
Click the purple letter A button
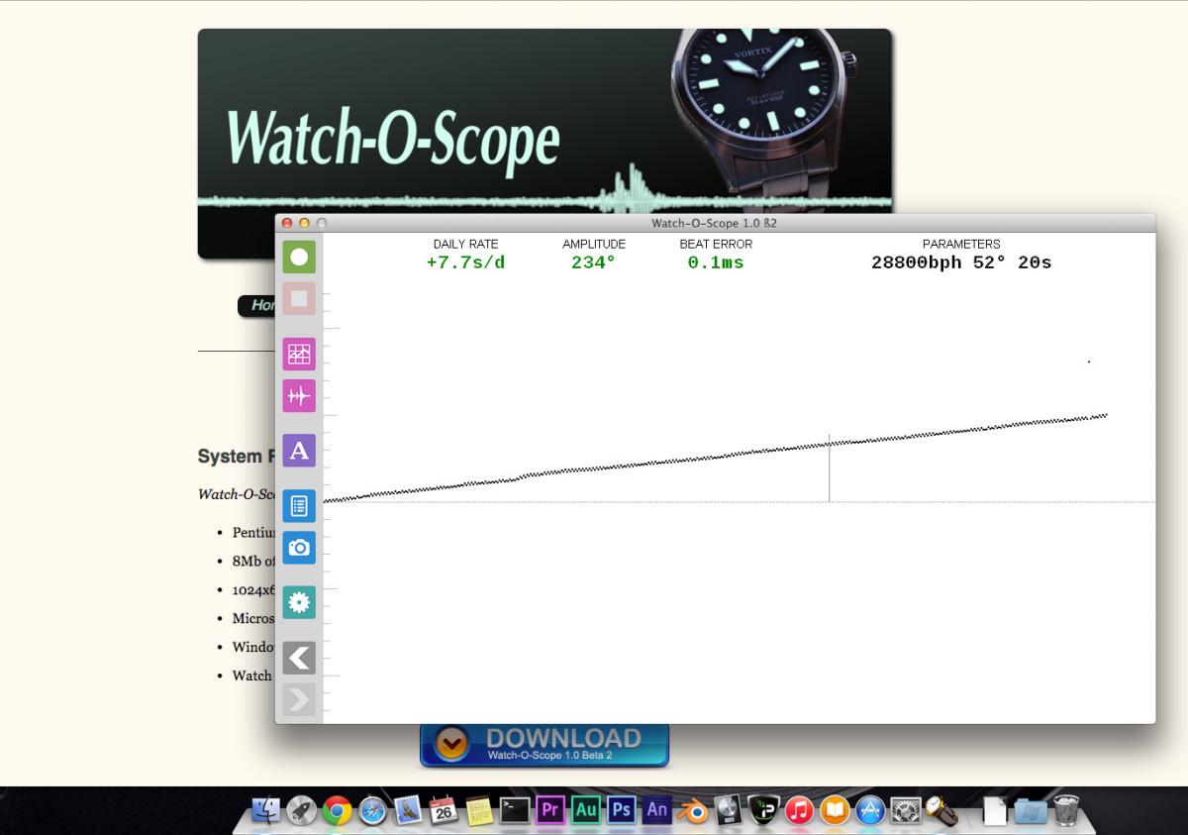point(299,451)
